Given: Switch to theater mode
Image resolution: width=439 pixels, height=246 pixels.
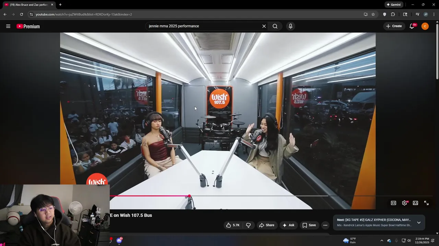Looking at the screenshot, I should (415, 203).
